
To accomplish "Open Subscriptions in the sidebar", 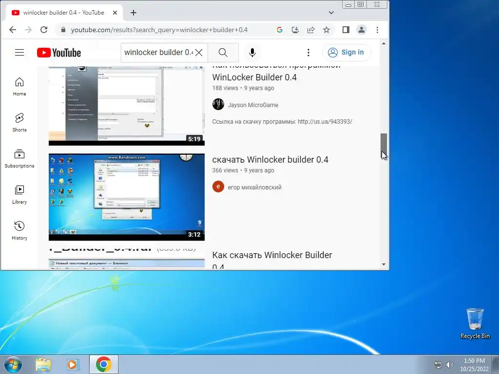I will 19,159.
